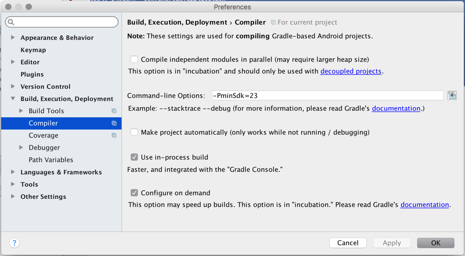Expand the Debugger tree node
This screenshot has height=256, width=465.
pos(21,148)
